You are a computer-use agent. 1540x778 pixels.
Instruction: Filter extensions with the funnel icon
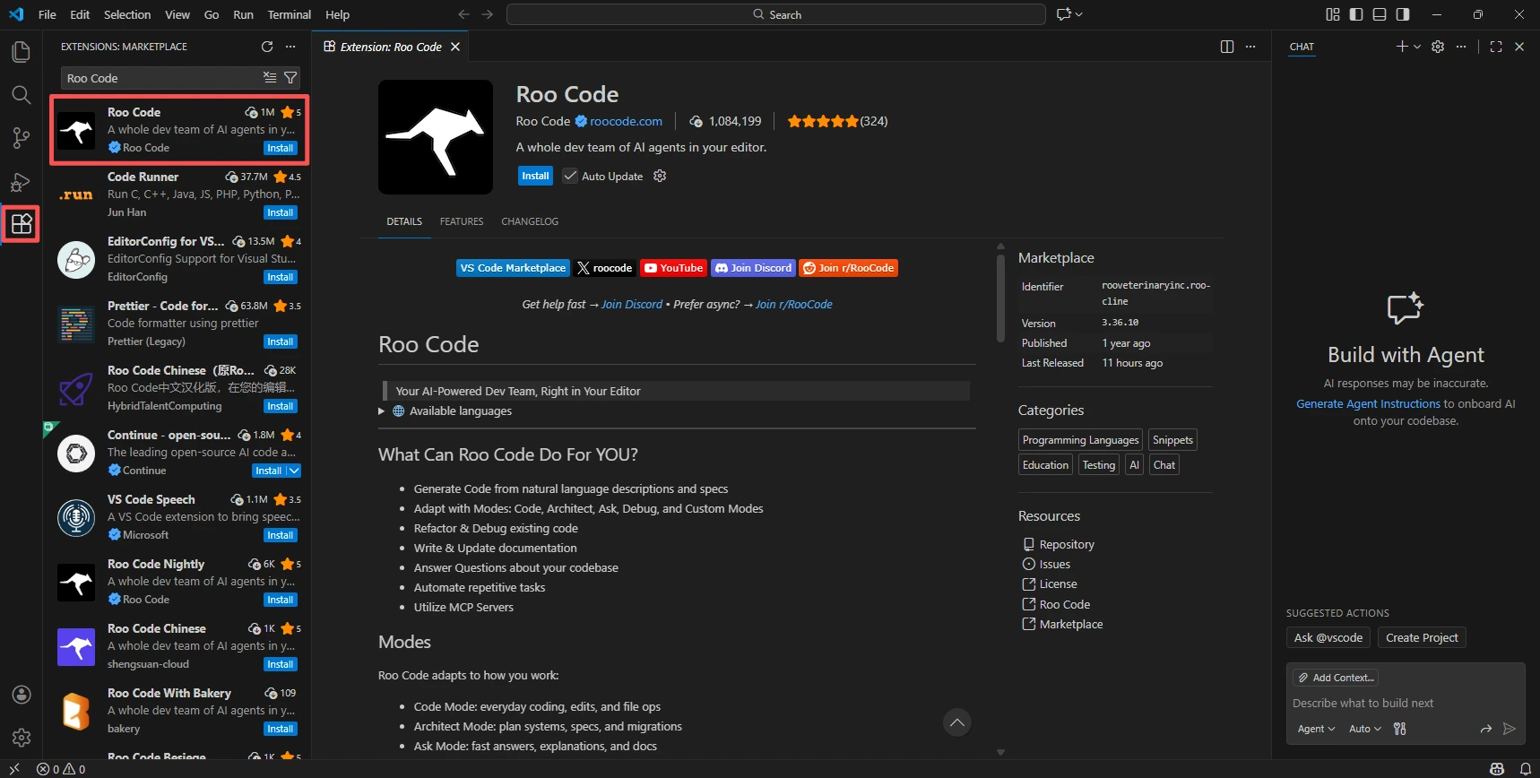[290, 78]
